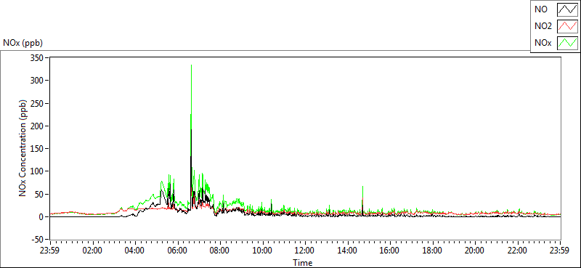
Task: Click the 350 value on y-axis
Action: [x=38, y=57]
